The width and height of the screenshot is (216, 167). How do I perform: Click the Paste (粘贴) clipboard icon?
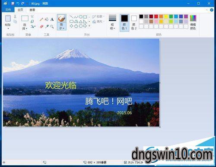[8, 19]
